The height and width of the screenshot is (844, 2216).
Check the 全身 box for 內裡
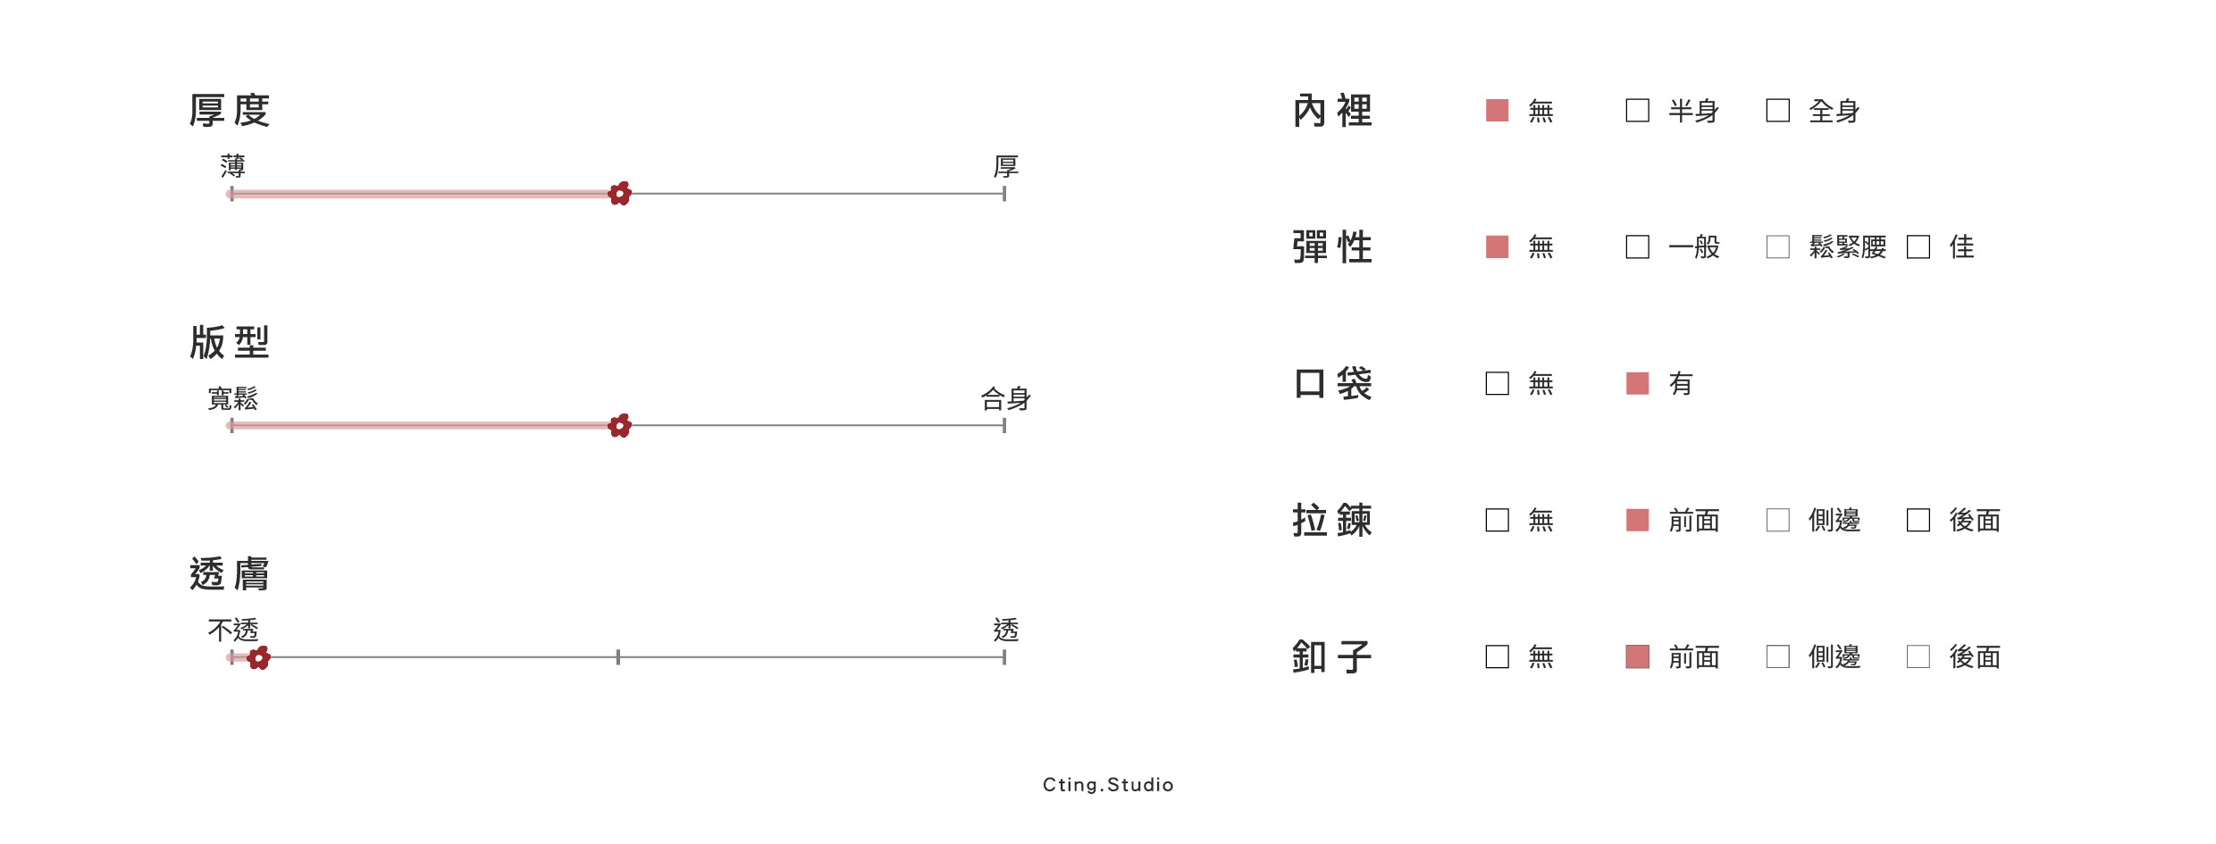tap(1777, 111)
